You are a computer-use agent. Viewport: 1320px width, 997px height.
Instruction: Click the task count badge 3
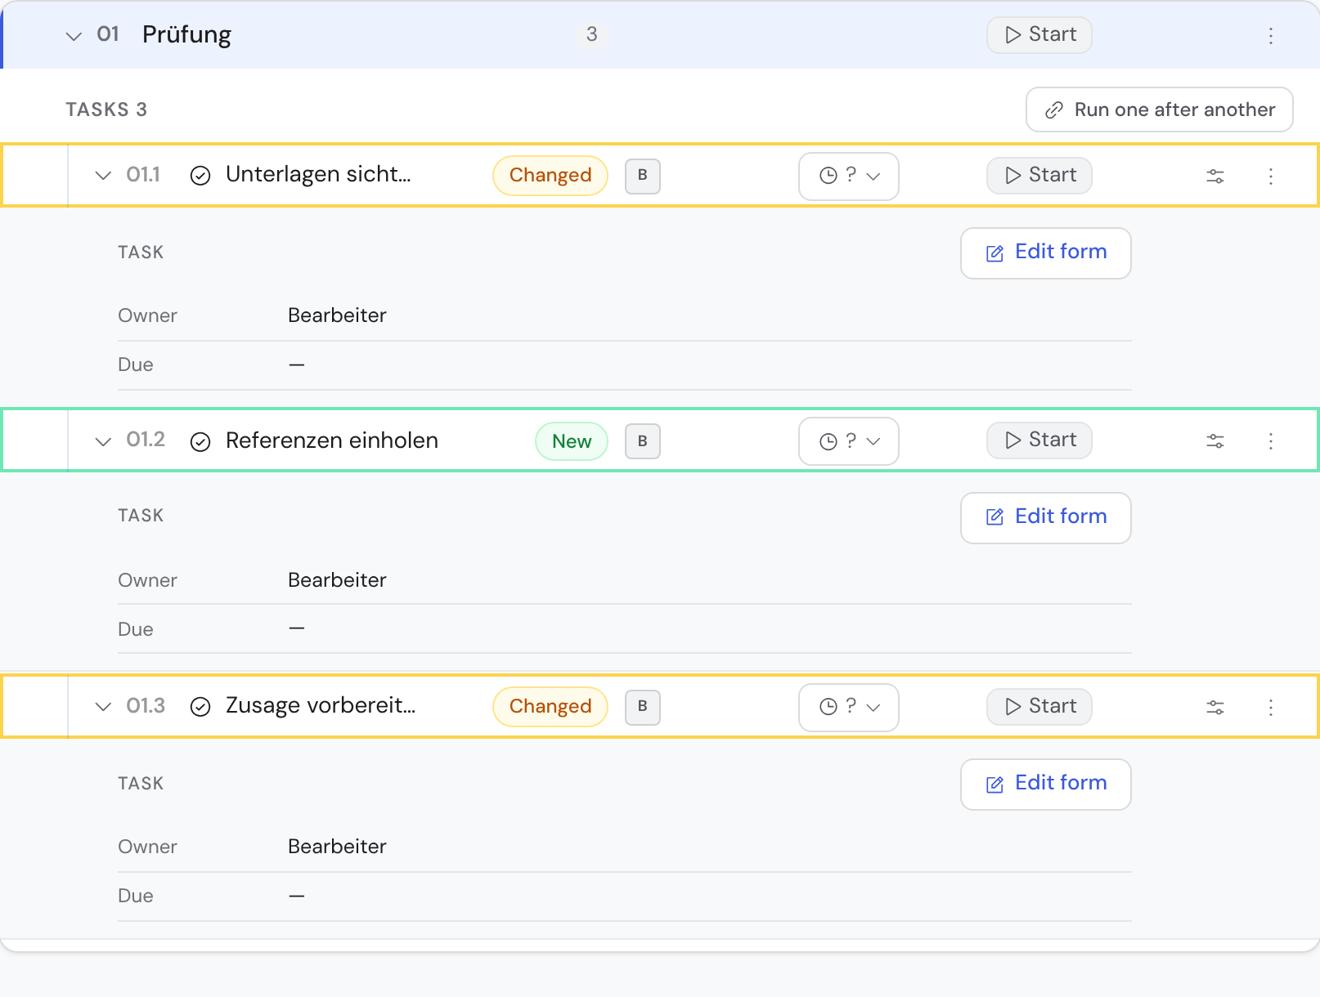click(591, 34)
